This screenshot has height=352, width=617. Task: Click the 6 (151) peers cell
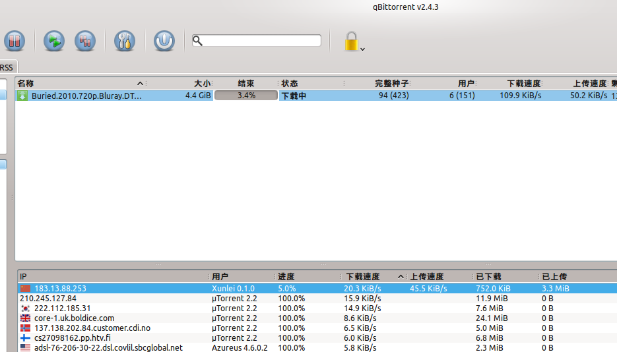coord(462,96)
